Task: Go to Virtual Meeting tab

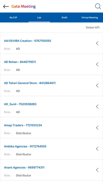Action: click(90, 18)
